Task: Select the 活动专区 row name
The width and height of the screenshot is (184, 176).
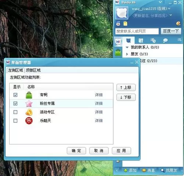Action: pyautogui.click(x=47, y=112)
